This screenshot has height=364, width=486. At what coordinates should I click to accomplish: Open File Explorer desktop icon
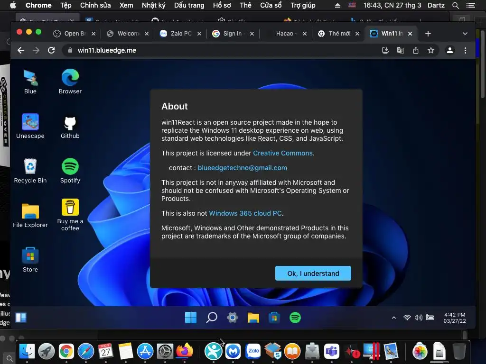tap(30, 216)
